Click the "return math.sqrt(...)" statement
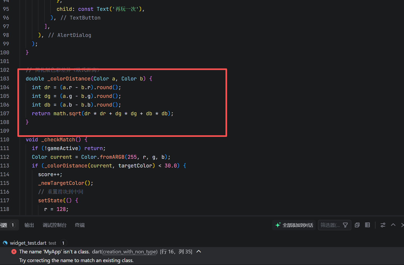 pos(103,113)
